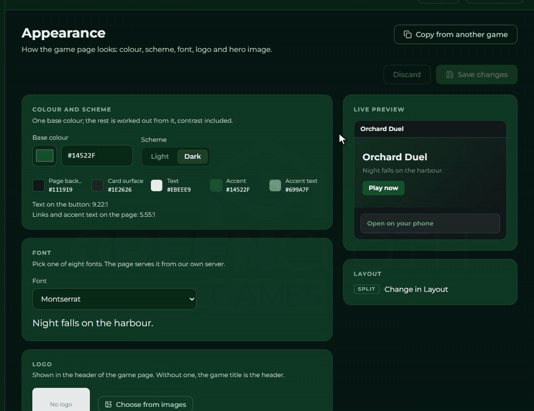Select the Dark scheme option
Viewport: 534px width, 411px height.
click(x=192, y=157)
